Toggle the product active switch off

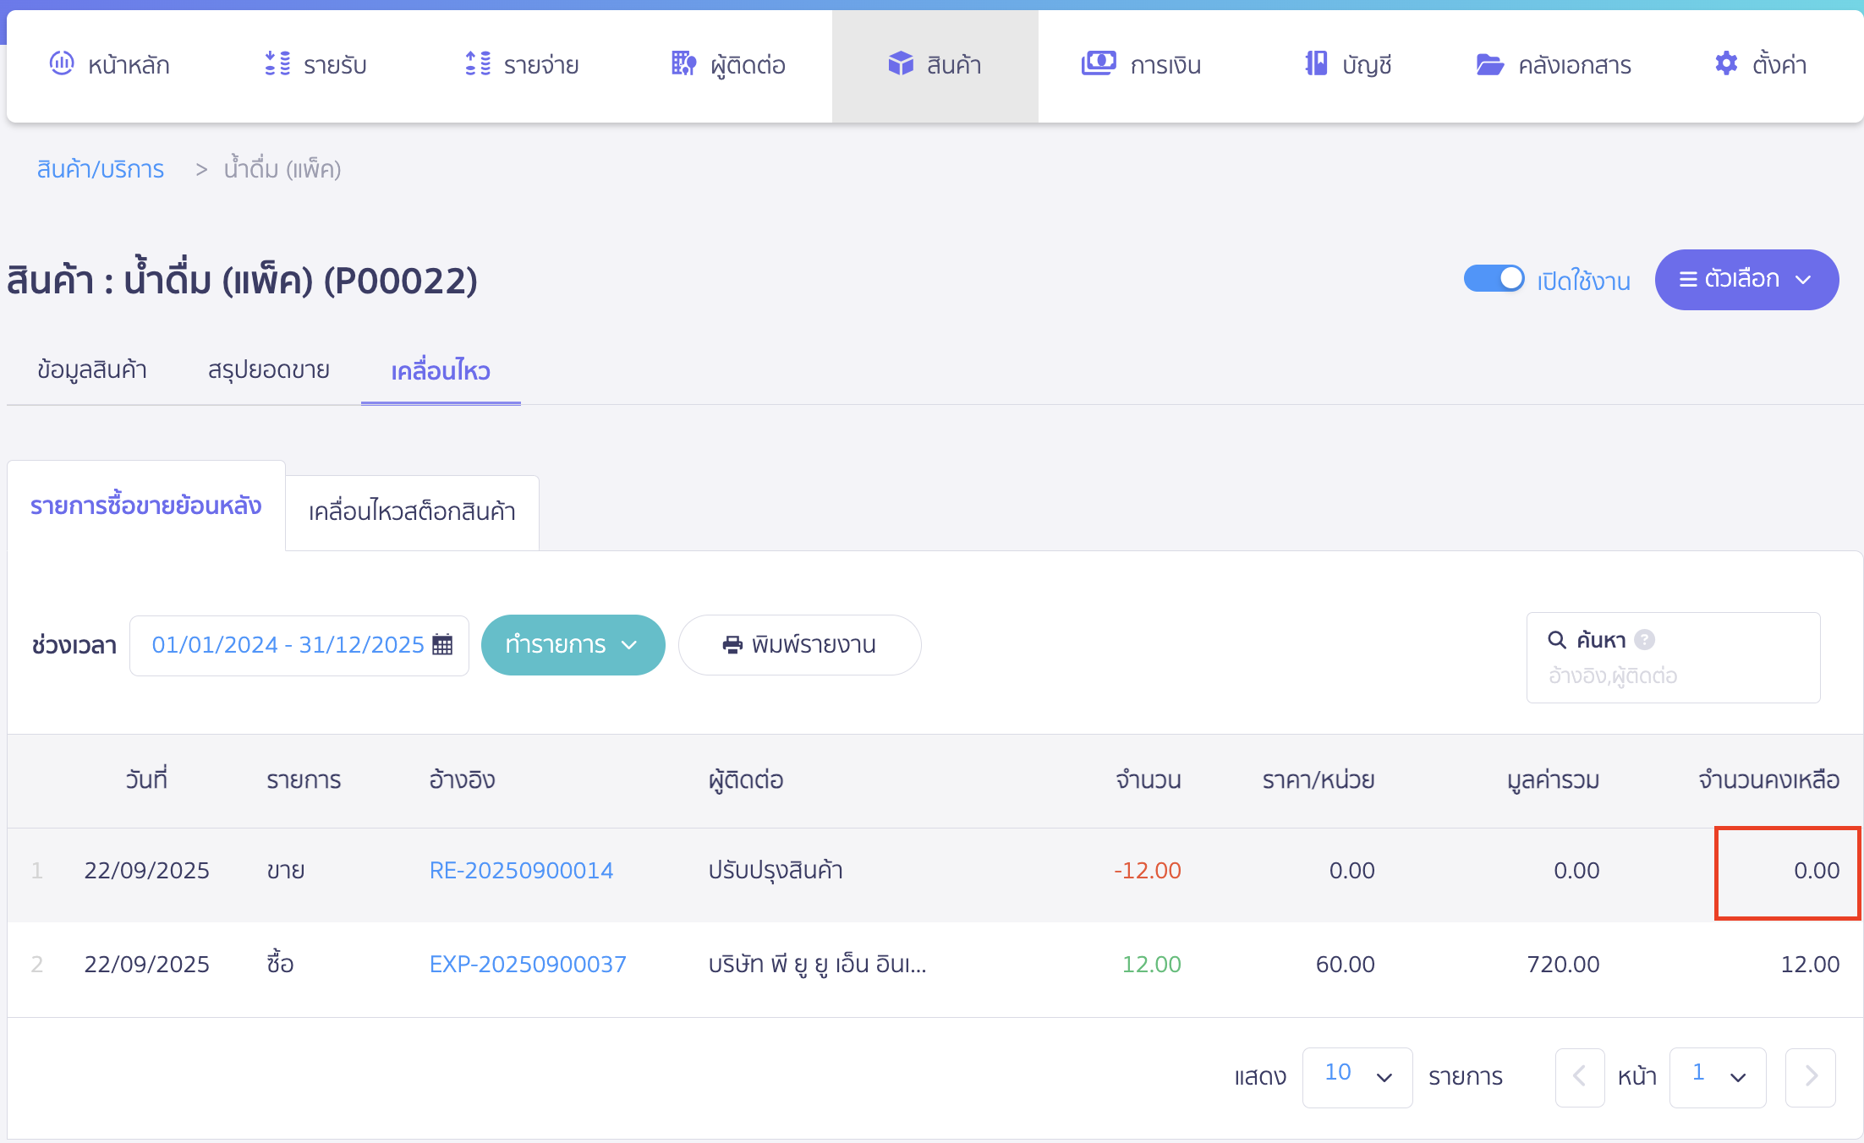click(1494, 279)
